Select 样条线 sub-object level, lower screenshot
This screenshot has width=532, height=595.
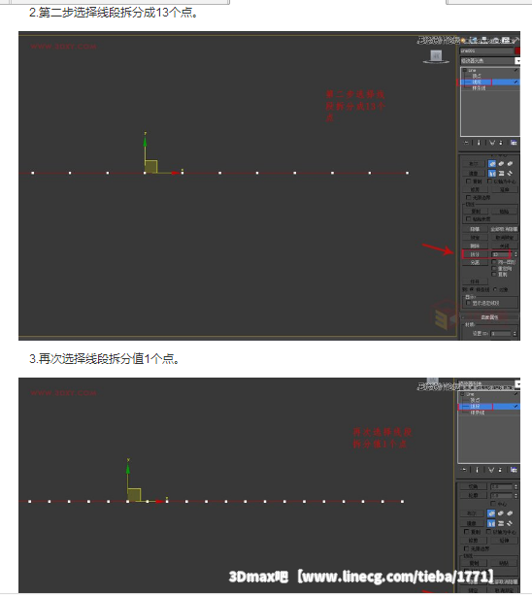pyautogui.click(x=478, y=413)
